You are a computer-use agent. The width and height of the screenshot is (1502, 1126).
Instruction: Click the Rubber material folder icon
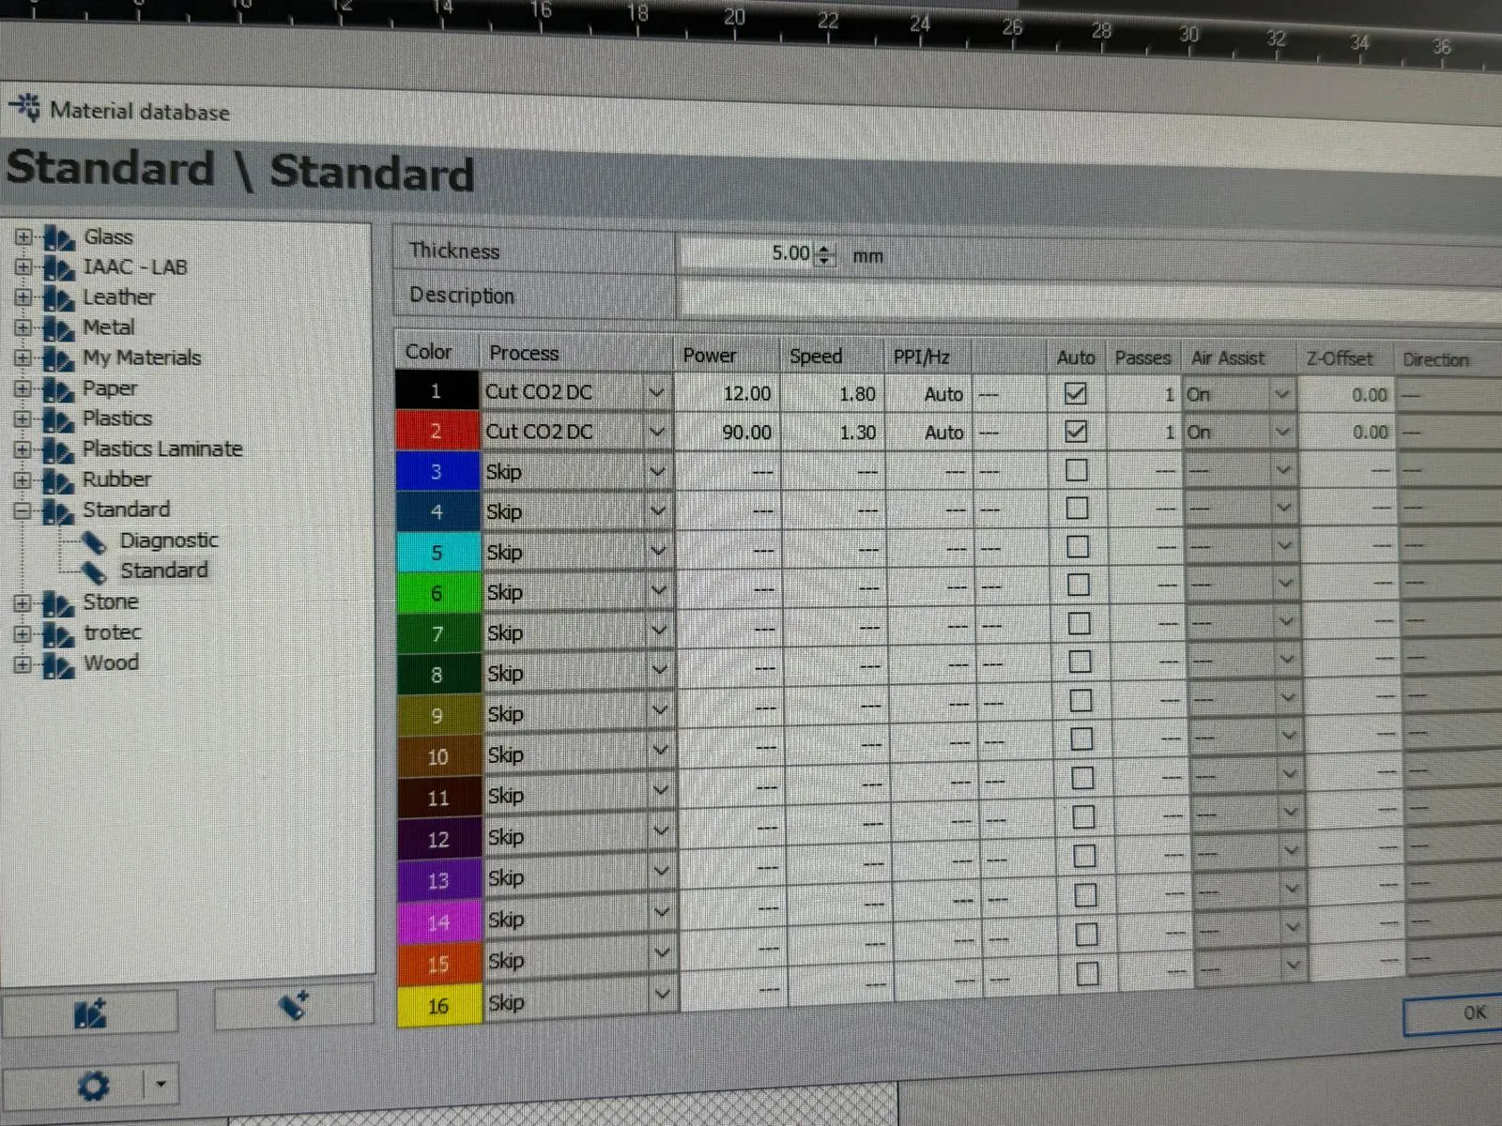pos(58,480)
